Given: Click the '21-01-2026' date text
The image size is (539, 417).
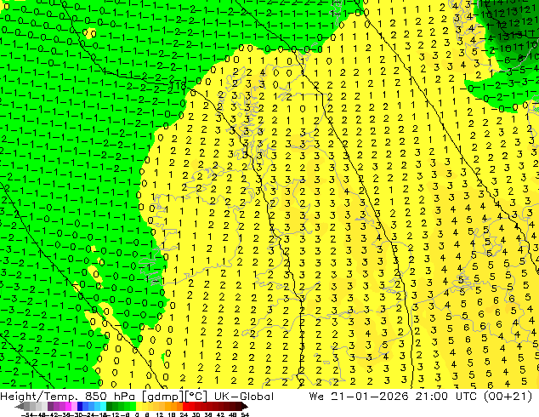Looking at the screenshot, I should pyautogui.click(x=370, y=397).
